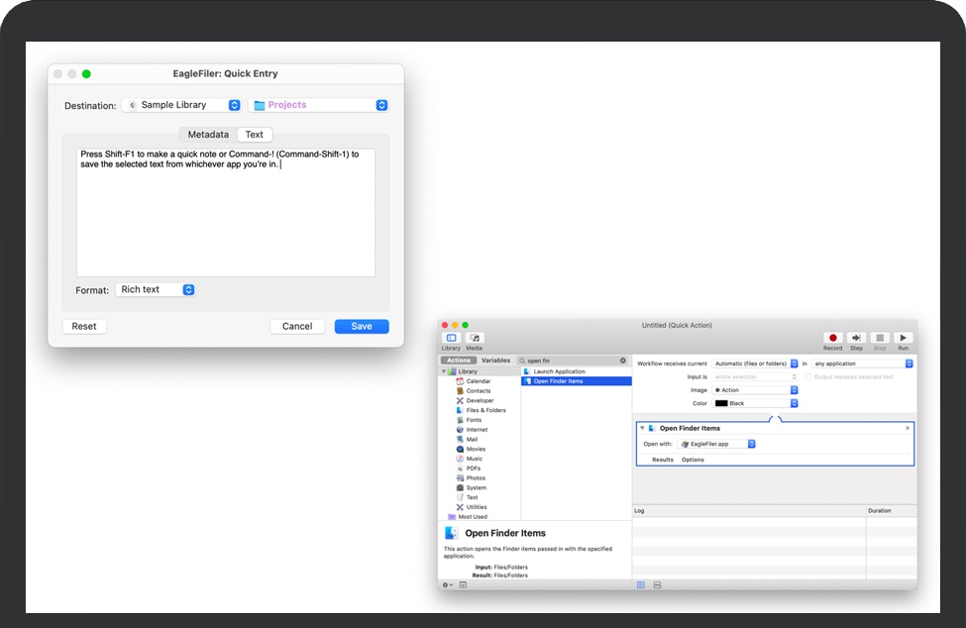Switch to the Variables tab
This screenshot has width=966, height=628.
tap(495, 361)
